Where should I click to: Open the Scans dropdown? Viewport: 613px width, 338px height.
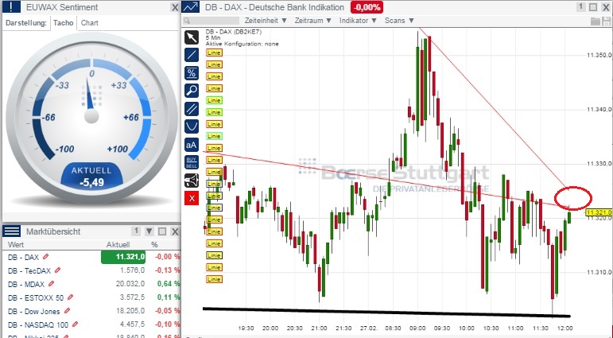(399, 21)
